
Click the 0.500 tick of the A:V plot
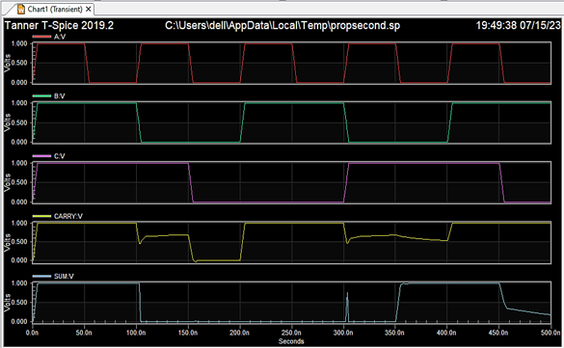point(19,63)
